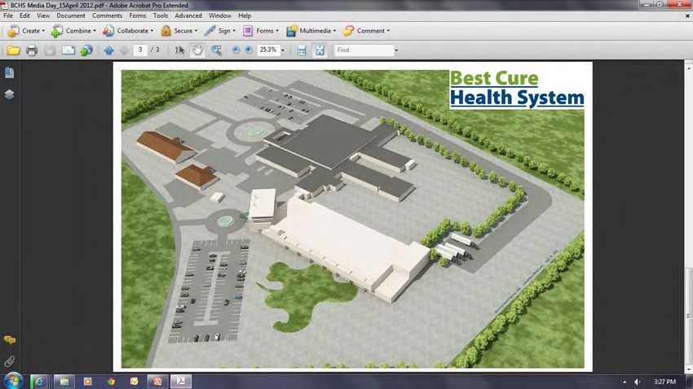This screenshot has width=693, height=389.
Task: Open the Layers navigation panel
Action: click(x=9, y=94)
